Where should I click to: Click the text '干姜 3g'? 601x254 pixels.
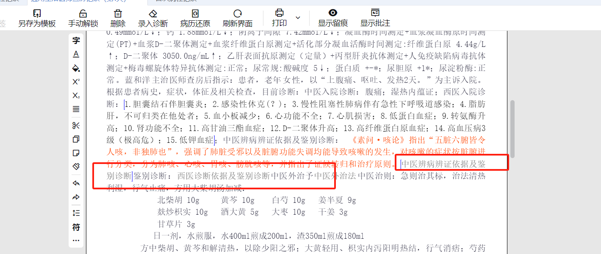point(333,212)
